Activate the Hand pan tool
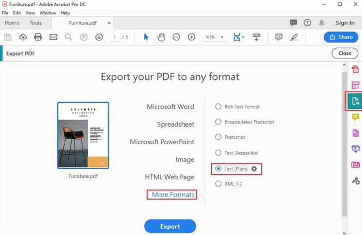362x235 pixels. [161, 37]
